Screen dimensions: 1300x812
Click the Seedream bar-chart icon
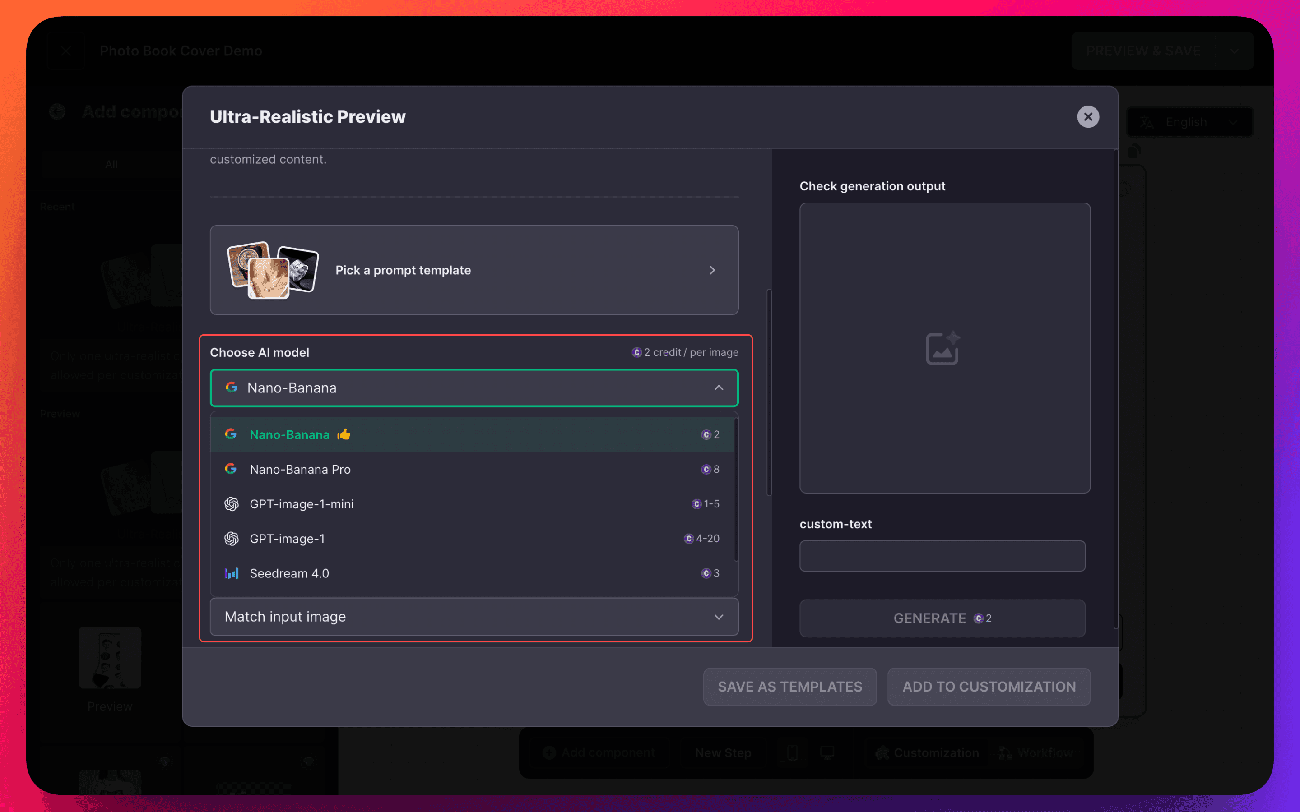232,573
